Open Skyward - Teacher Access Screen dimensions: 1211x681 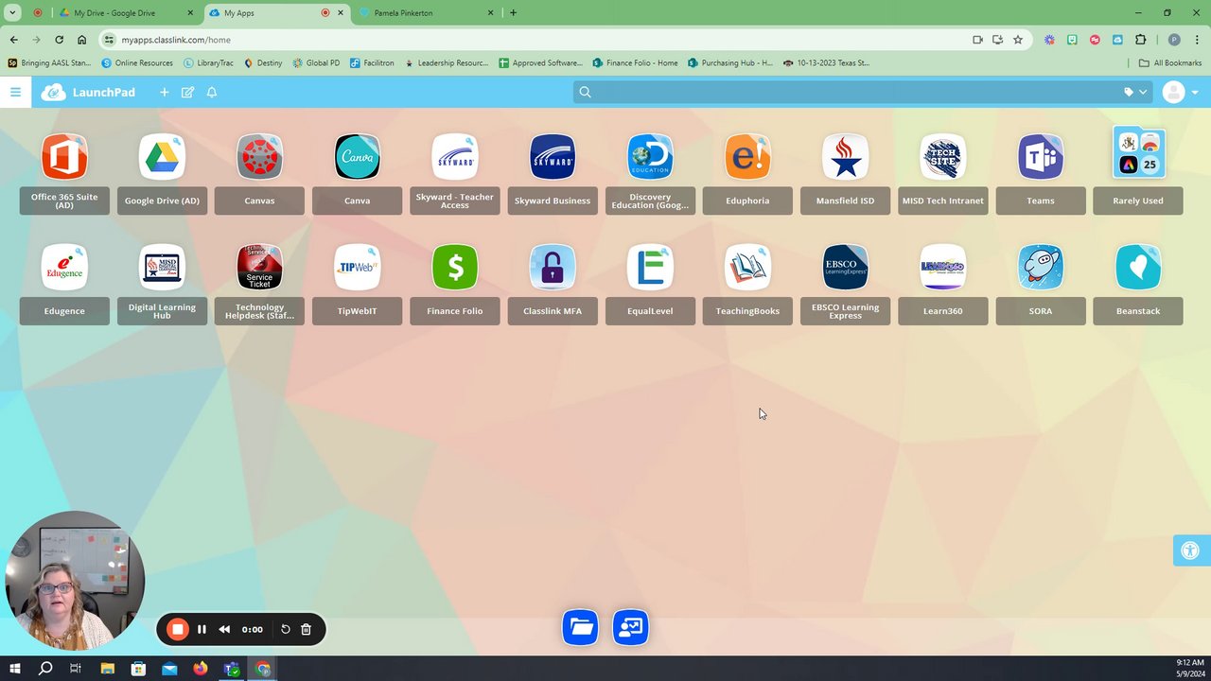(454, 157)
